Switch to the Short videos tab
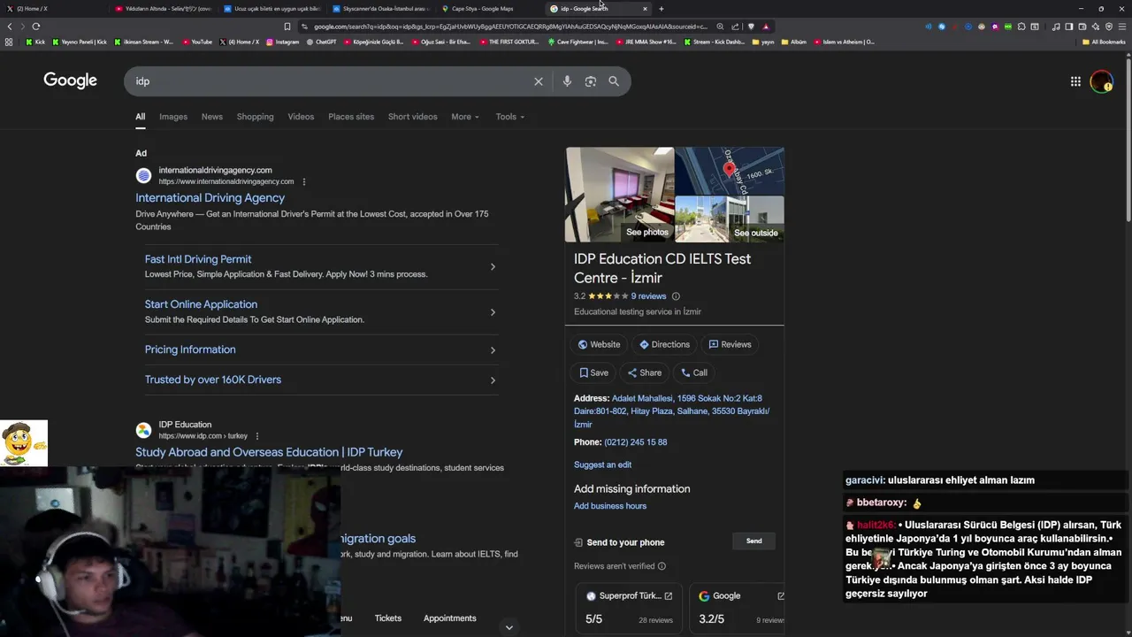 tap(412, 117)
